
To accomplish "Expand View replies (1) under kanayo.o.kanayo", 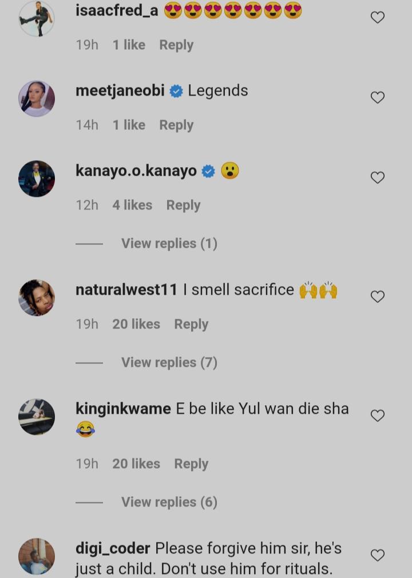I will point(169,244).
